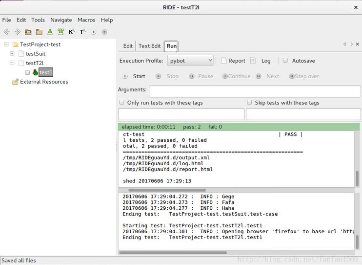Open the Execution Profile pybot dropdown

point(190,61)
